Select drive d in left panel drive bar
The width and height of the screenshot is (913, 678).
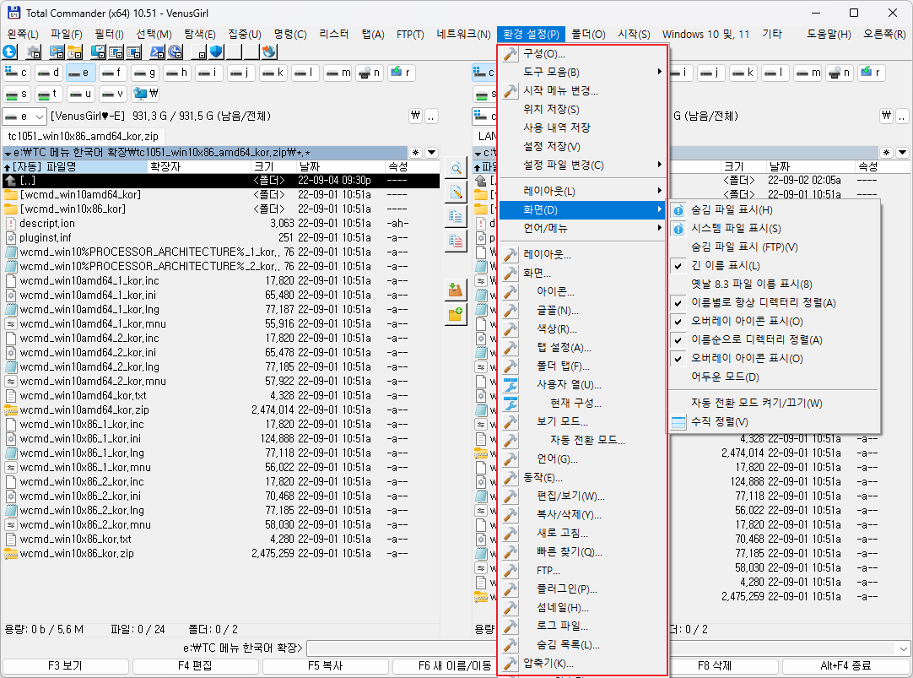pyautogui.click(x=48, y=73)
